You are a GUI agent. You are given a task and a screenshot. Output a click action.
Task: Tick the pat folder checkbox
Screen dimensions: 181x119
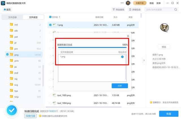click(x=7, y=37)
